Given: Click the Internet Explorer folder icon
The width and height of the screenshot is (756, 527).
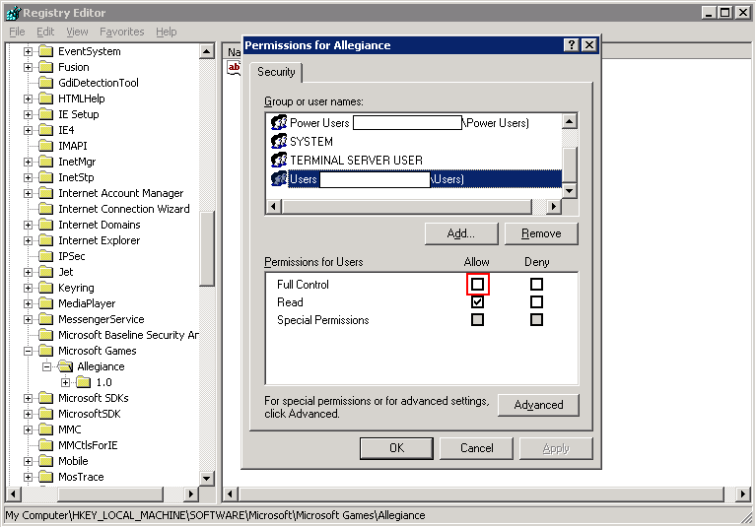Looking at the screenshot, I should pyautogui.click(x=45, y=240).
